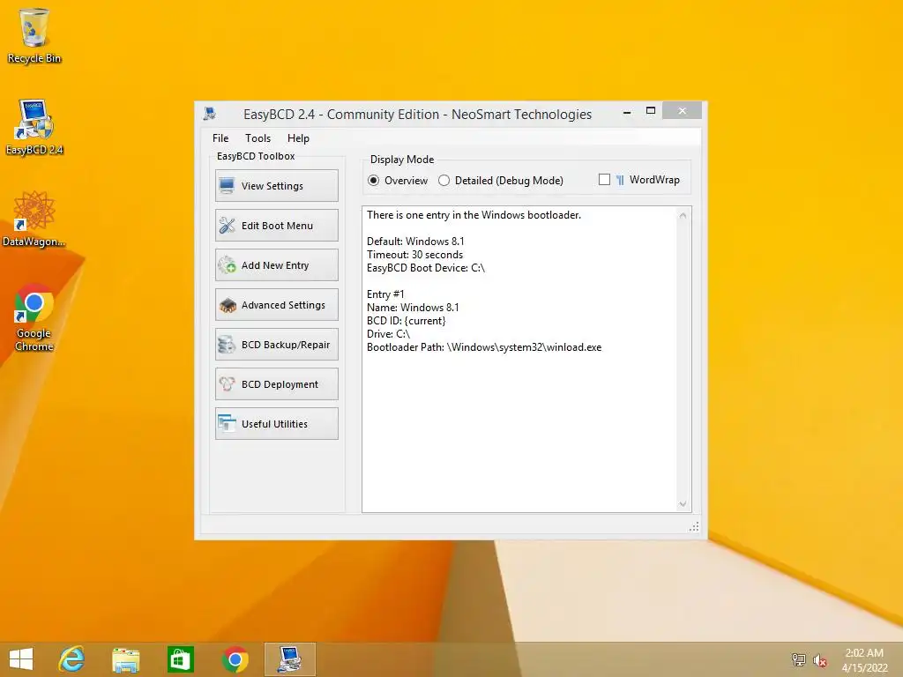
Task: Click the database icon on BCD Backup/Repair
Action: (x=227, y=345)
